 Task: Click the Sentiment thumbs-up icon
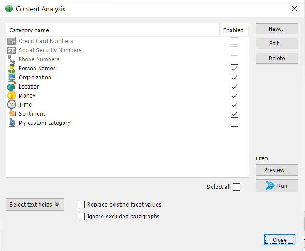[12, 114]
